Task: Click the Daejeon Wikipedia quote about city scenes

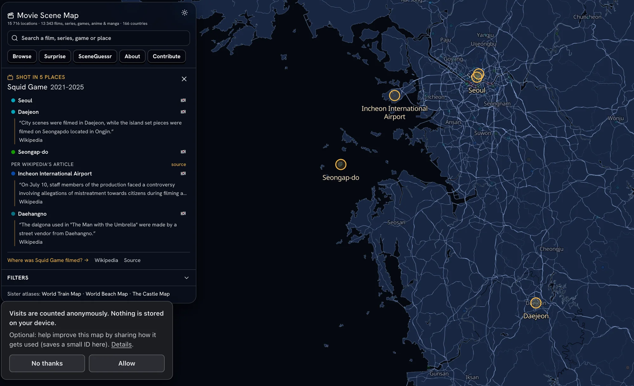Action: click(x=100, y=127)
